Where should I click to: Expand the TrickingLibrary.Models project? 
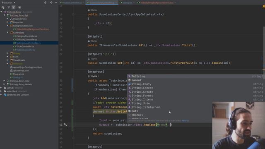[5, 84]
